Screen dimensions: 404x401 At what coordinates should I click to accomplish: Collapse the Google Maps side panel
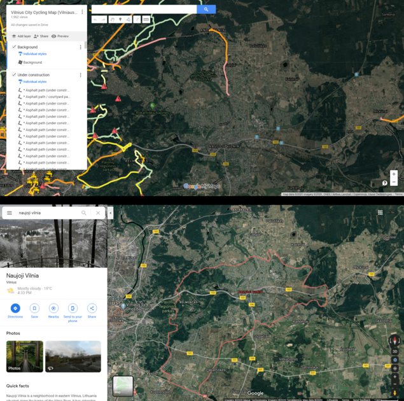coord(110,213)
